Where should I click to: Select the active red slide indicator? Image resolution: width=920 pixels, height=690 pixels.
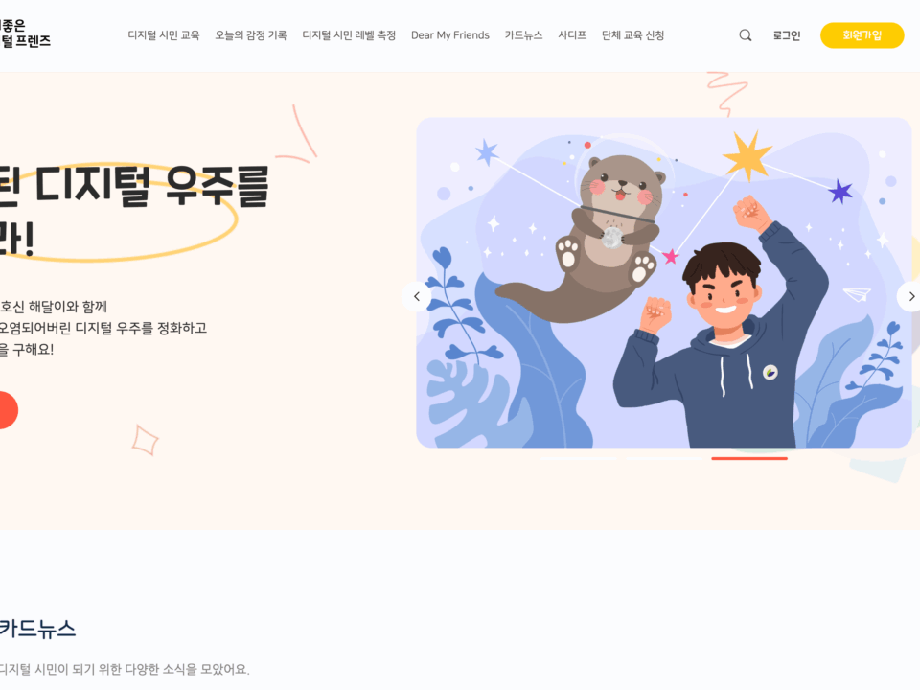(749, 458)
